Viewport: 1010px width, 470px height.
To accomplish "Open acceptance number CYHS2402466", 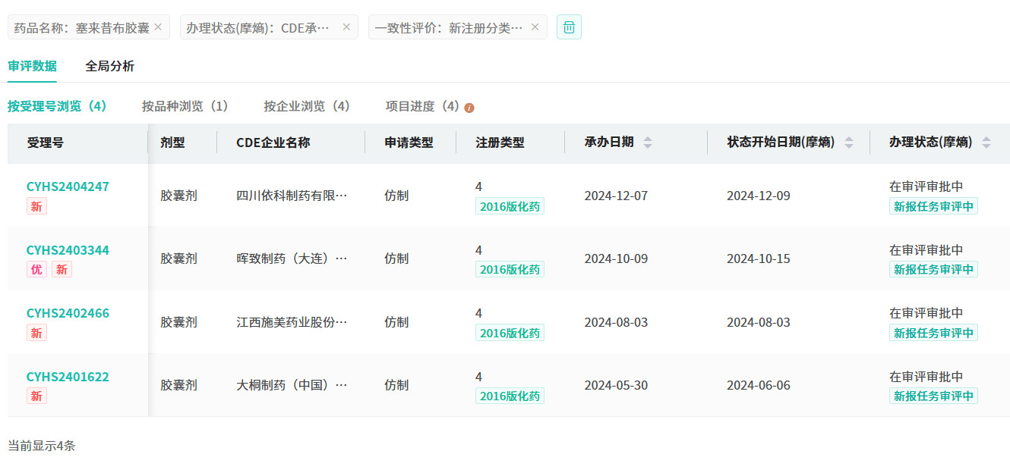I will (x=68, y=313).
